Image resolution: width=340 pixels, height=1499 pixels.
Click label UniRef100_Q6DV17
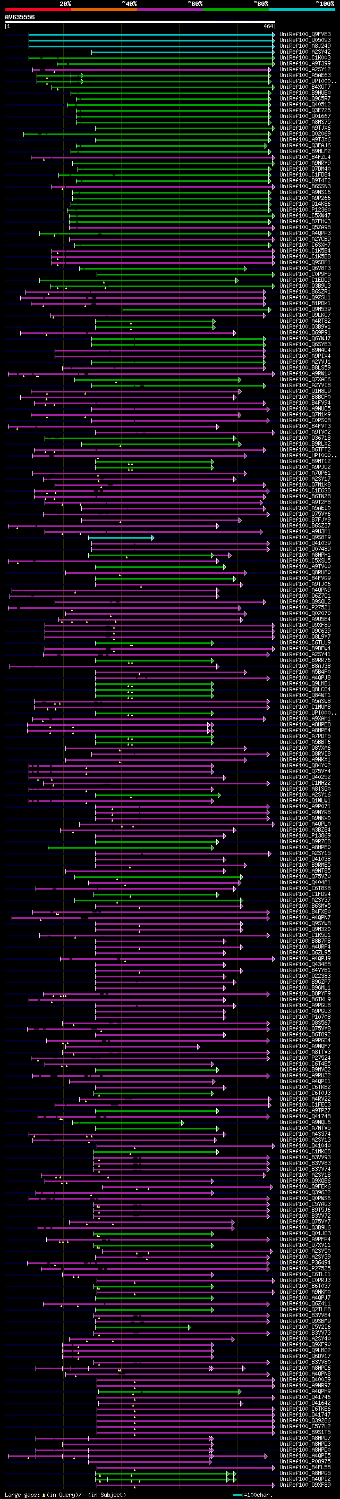point(305,1356)
